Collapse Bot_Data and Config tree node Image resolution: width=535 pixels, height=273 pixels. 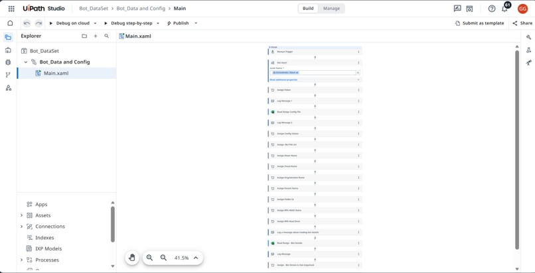pos(26,62)
